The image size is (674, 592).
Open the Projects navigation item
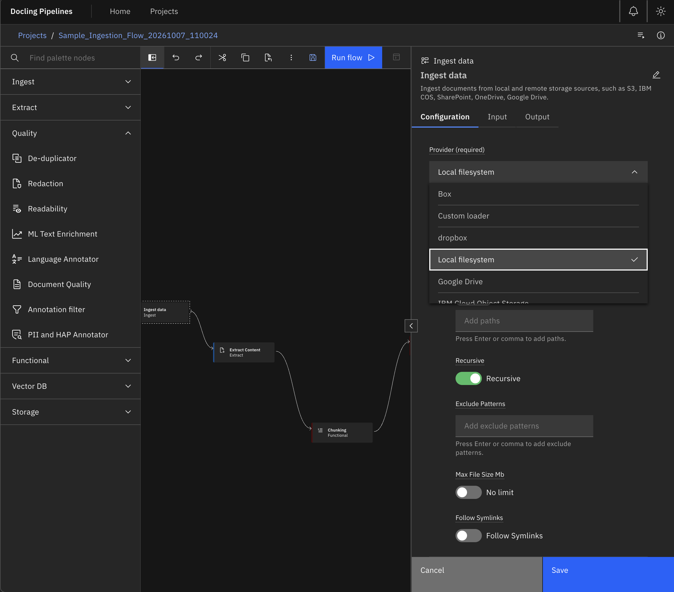pos(164,12)
